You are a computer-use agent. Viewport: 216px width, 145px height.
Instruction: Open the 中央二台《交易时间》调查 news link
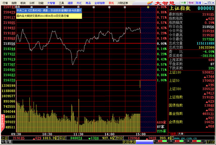coord(49,10)
